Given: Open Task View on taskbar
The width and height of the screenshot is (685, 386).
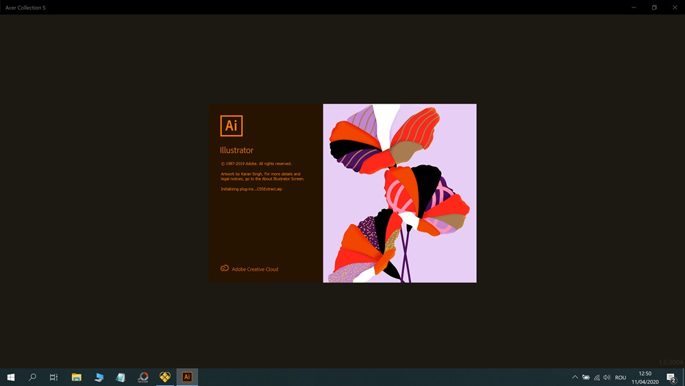Looking at the screenshot, I should click(x=53, y=377).
